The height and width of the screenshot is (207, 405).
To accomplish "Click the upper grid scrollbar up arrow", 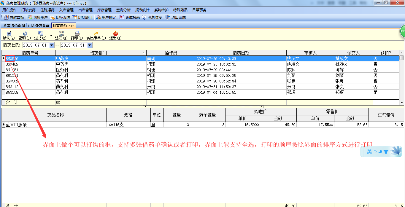I will (402, 53).
